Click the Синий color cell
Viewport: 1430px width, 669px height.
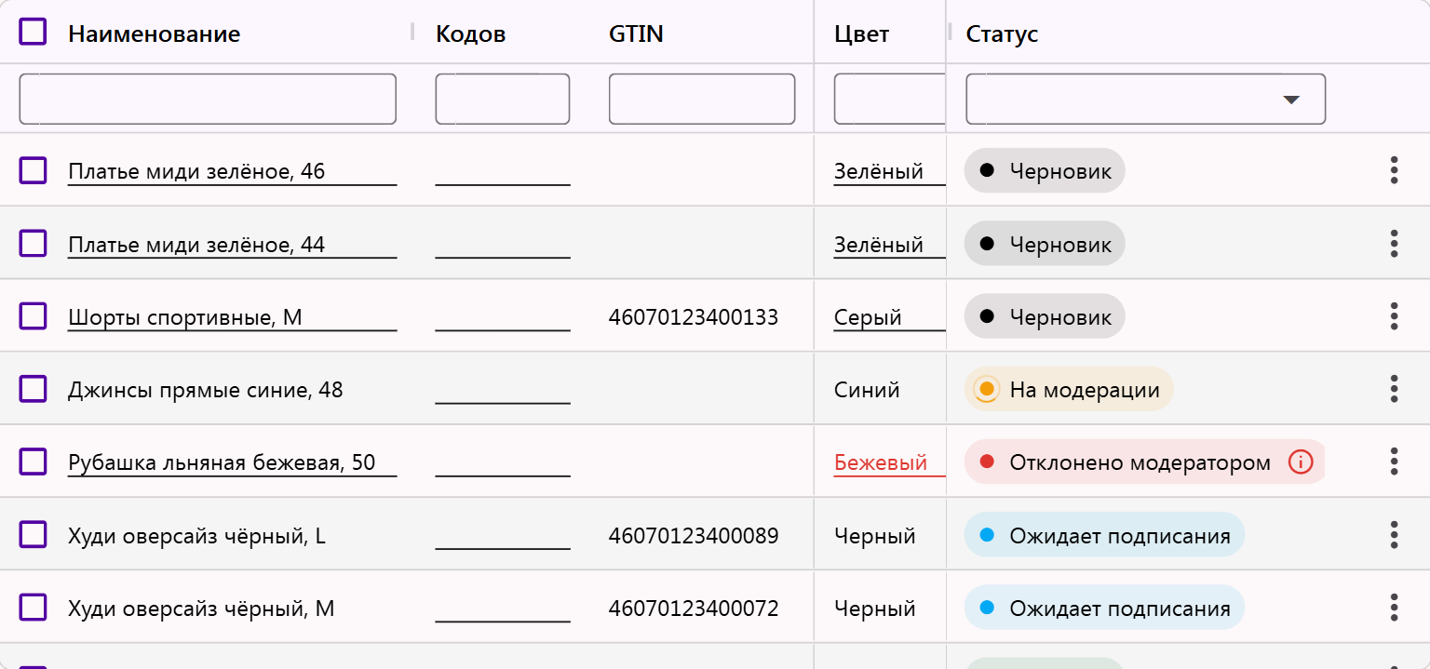867,390
